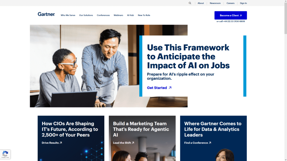The image size is (287, 161).
Task: Select New To Role in navigation
Action: (x=144, y=15)
